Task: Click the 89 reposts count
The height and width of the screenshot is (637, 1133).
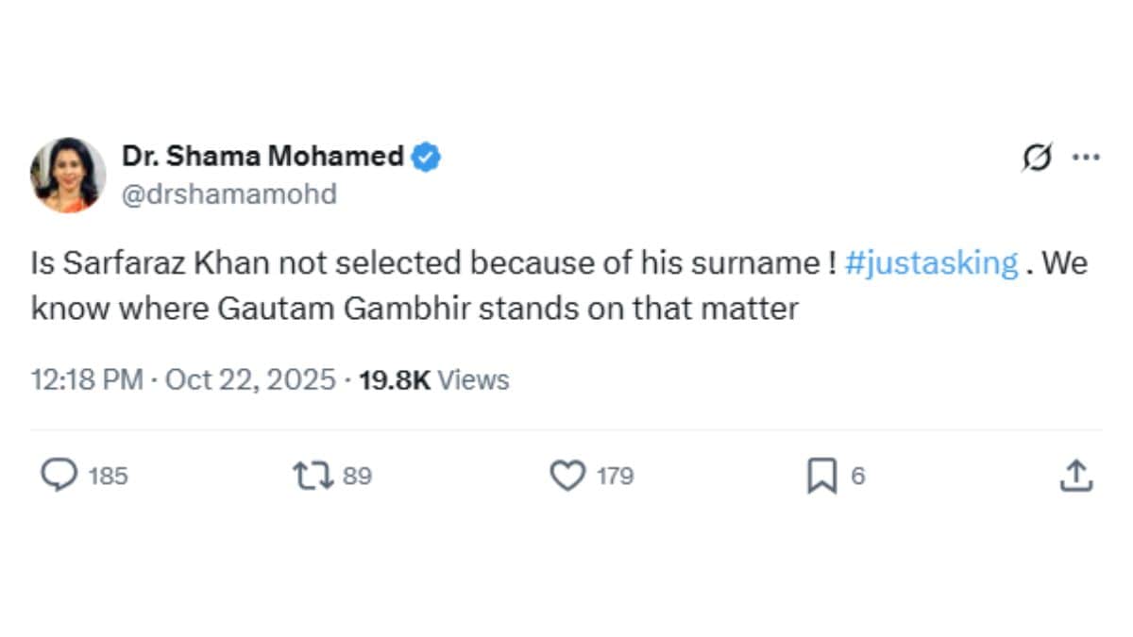Action: [357, 477]
